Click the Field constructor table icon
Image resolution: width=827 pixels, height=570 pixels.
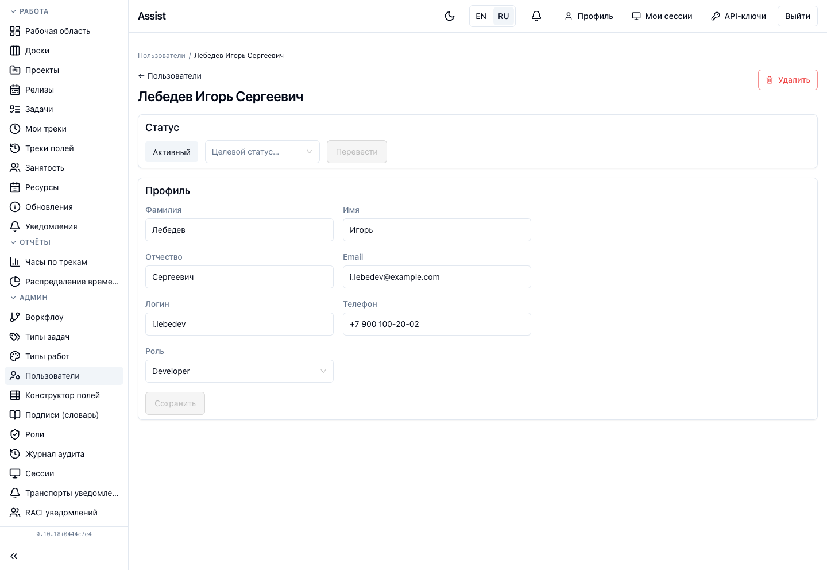15,395
